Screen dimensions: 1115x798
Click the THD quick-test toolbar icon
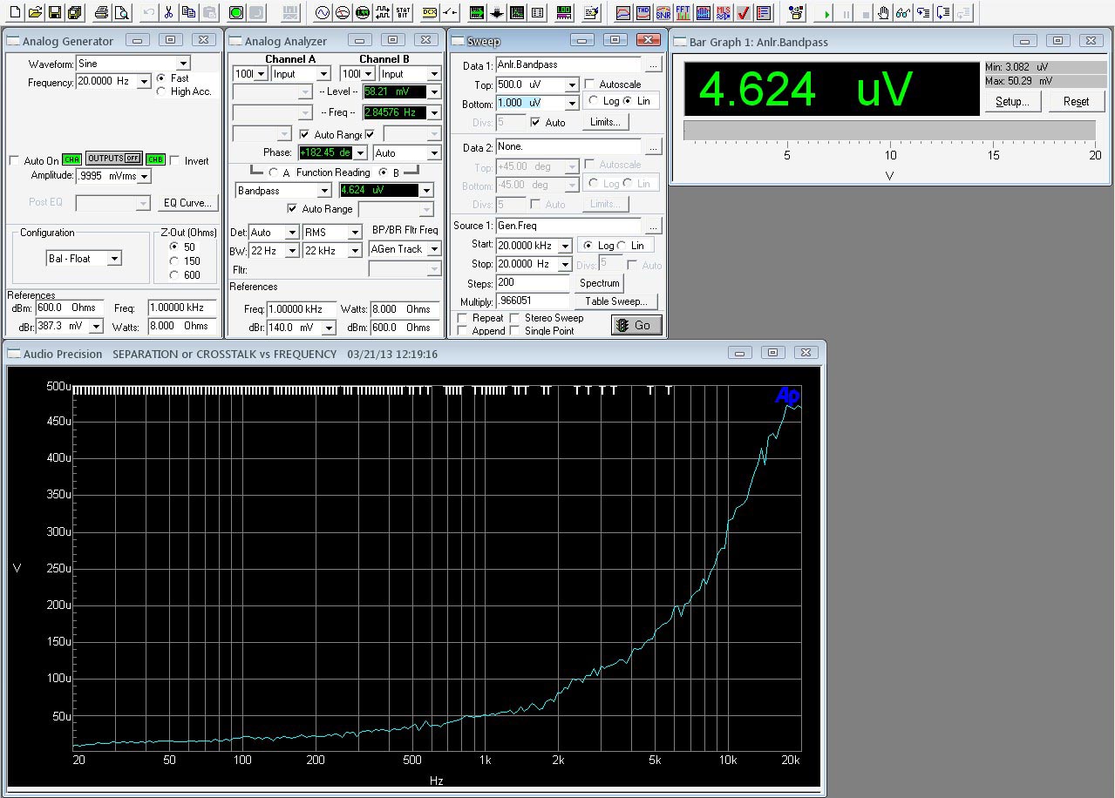pos(643,12)
